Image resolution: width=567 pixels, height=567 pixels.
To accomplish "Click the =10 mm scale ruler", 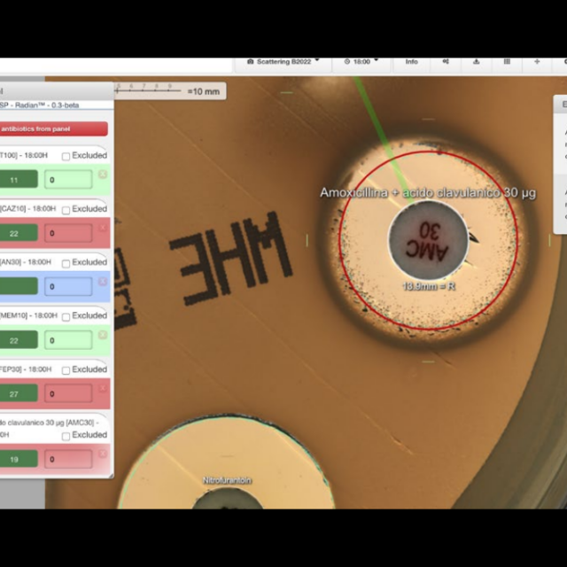I will tap(170, 90).
